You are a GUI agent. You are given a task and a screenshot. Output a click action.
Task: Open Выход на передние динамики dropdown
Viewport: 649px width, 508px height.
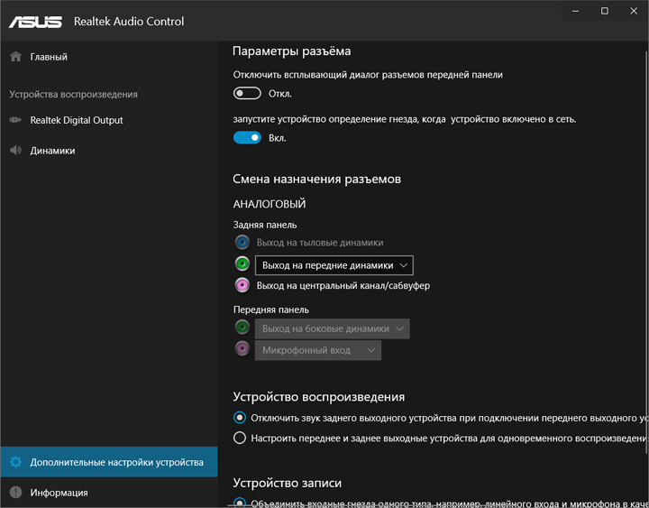coord(334,265)
